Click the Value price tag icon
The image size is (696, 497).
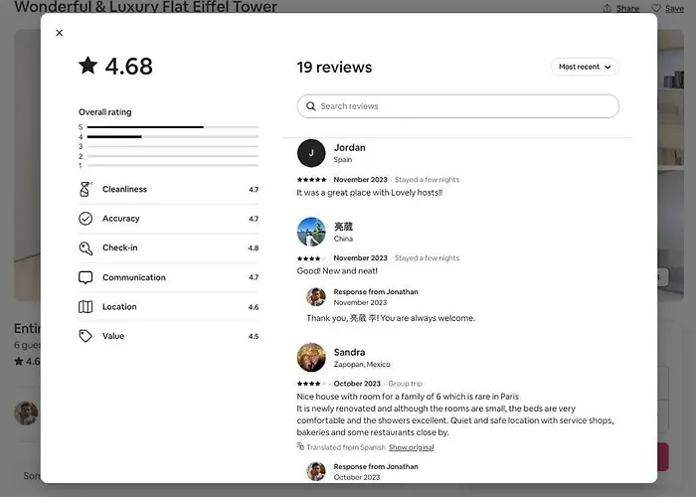(86, 336)
